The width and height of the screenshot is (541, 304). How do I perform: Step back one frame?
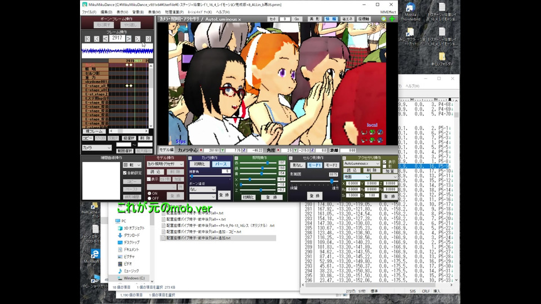pyautogui.click(x=105, y=39)
